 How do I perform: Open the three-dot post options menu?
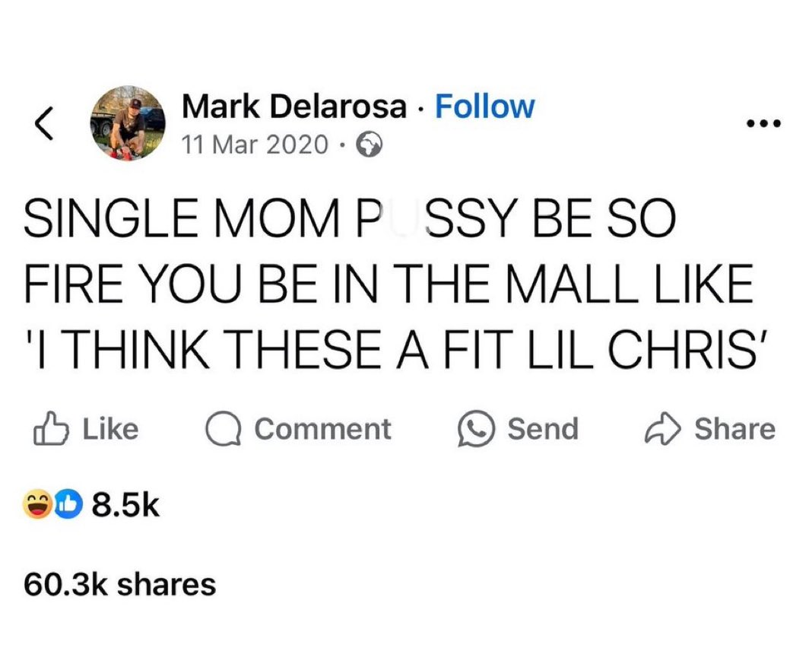pos(763,124)
